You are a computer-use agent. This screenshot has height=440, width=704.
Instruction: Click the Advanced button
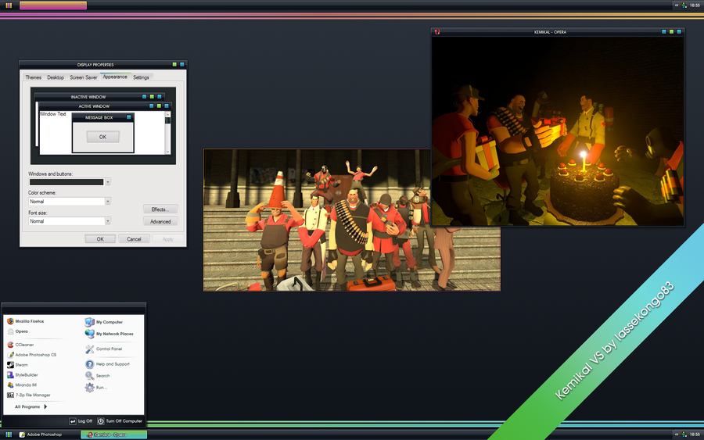coord(160,222)
